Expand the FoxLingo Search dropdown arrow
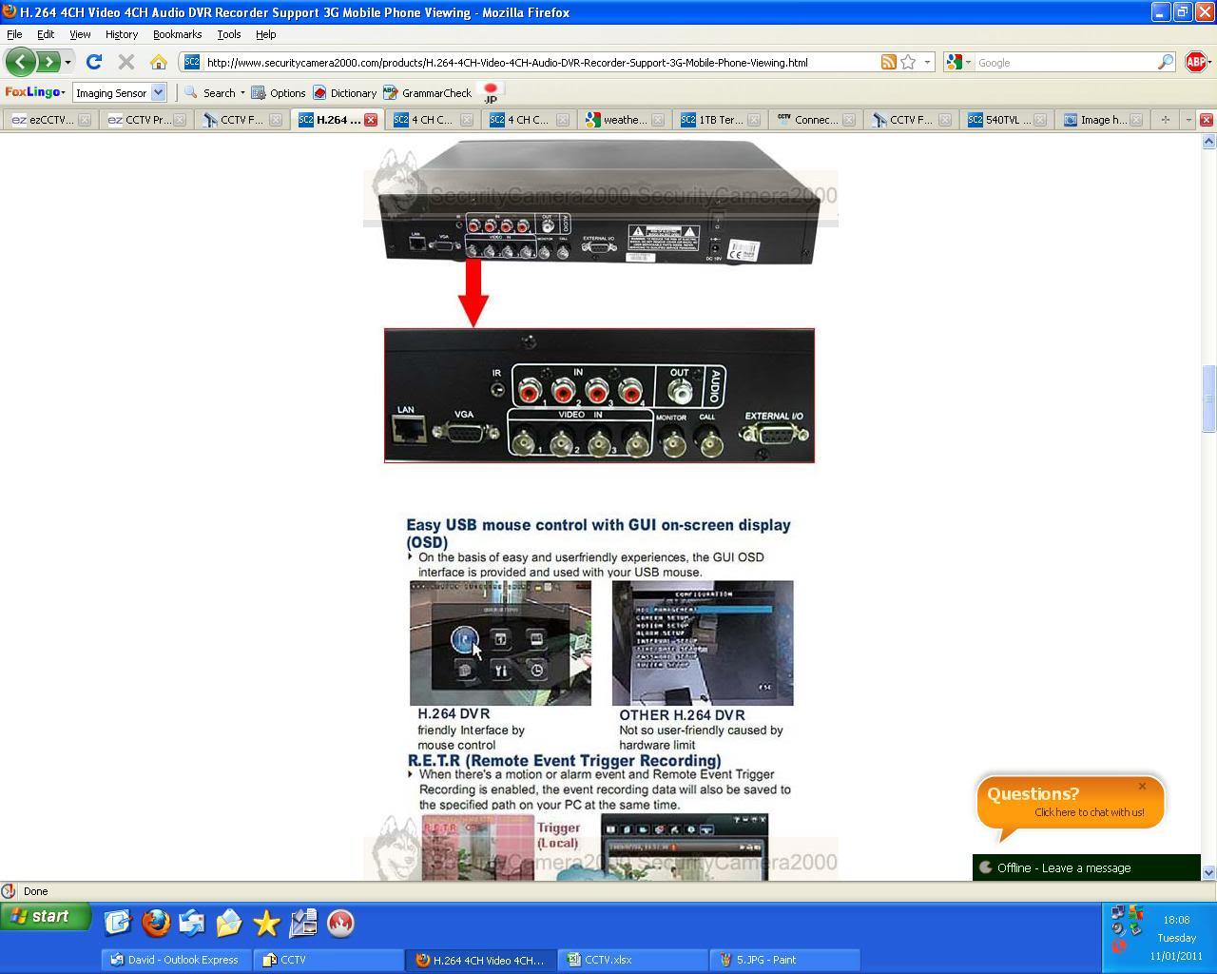The height and width of the screenshot is (974, 1217). click(x=242, y=92)
